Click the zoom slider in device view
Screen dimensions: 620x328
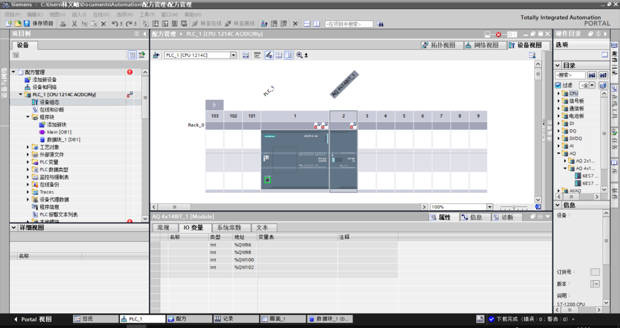[515, 207]
